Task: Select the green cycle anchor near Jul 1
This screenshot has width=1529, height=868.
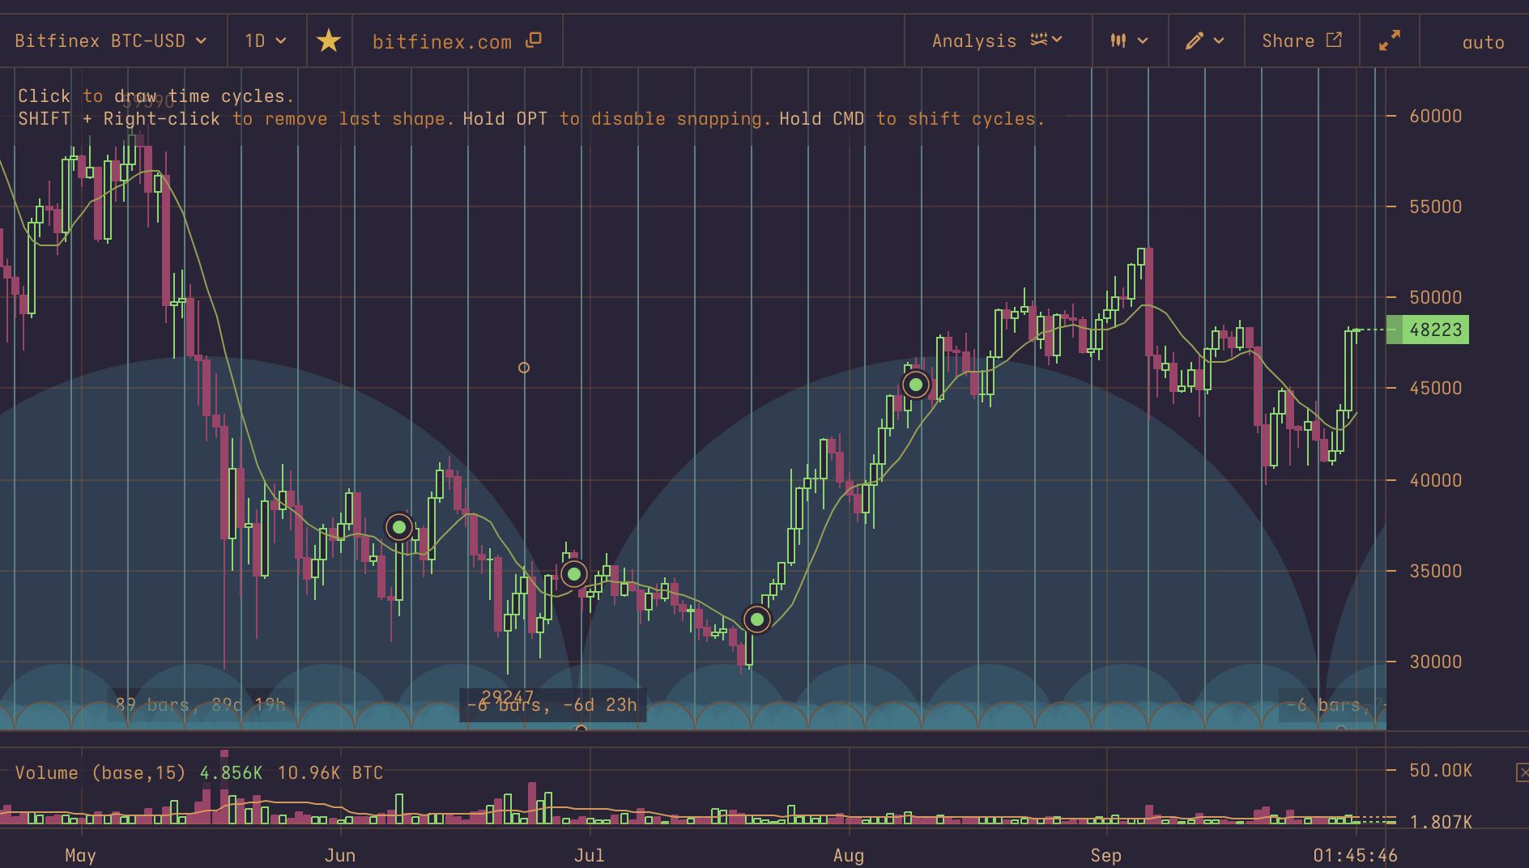Action: point(574,574)
